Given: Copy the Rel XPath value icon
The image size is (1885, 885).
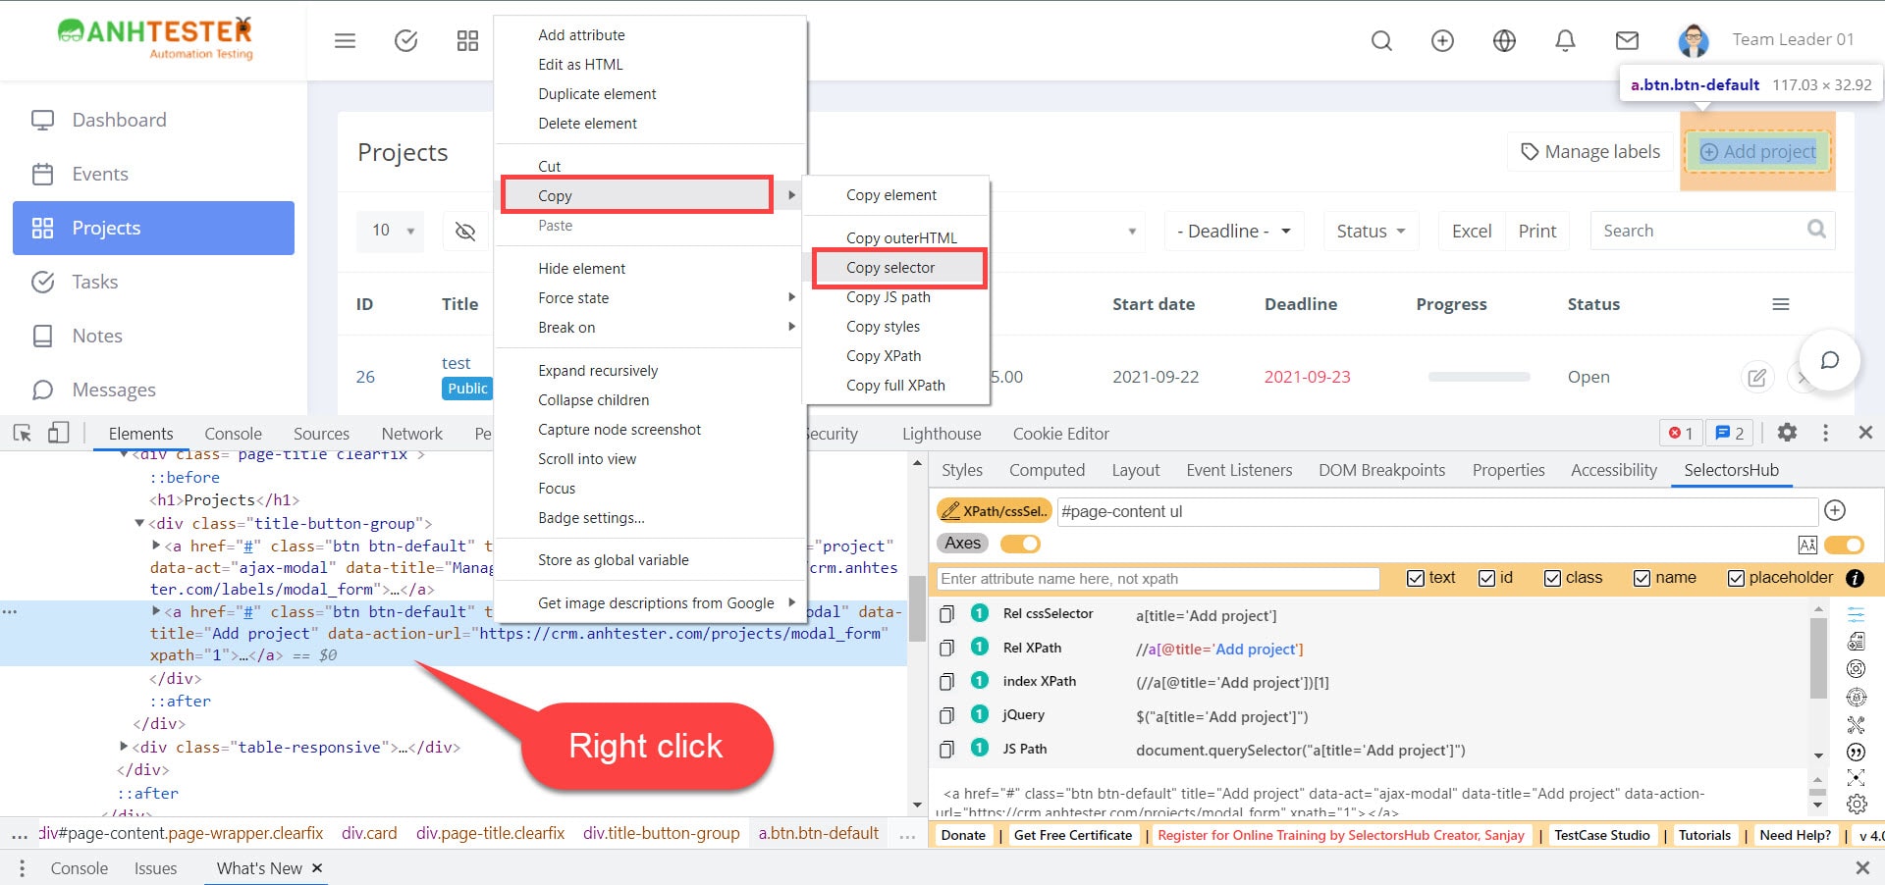Looking at the screenshot, I should (x=946, y=648).
